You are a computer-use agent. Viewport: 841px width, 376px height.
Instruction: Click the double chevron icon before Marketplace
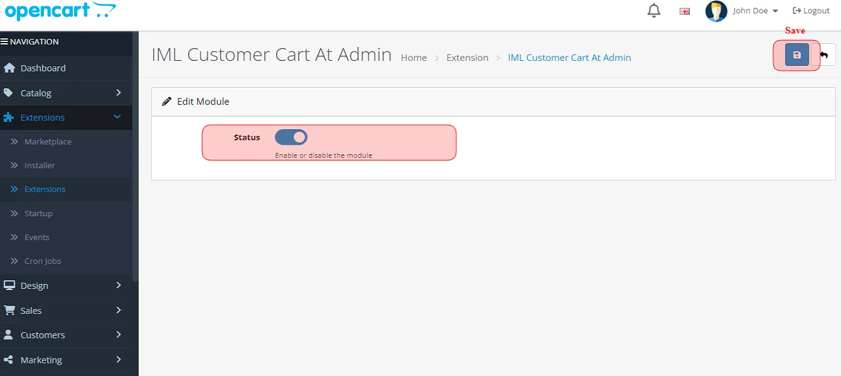pos(14,142)
